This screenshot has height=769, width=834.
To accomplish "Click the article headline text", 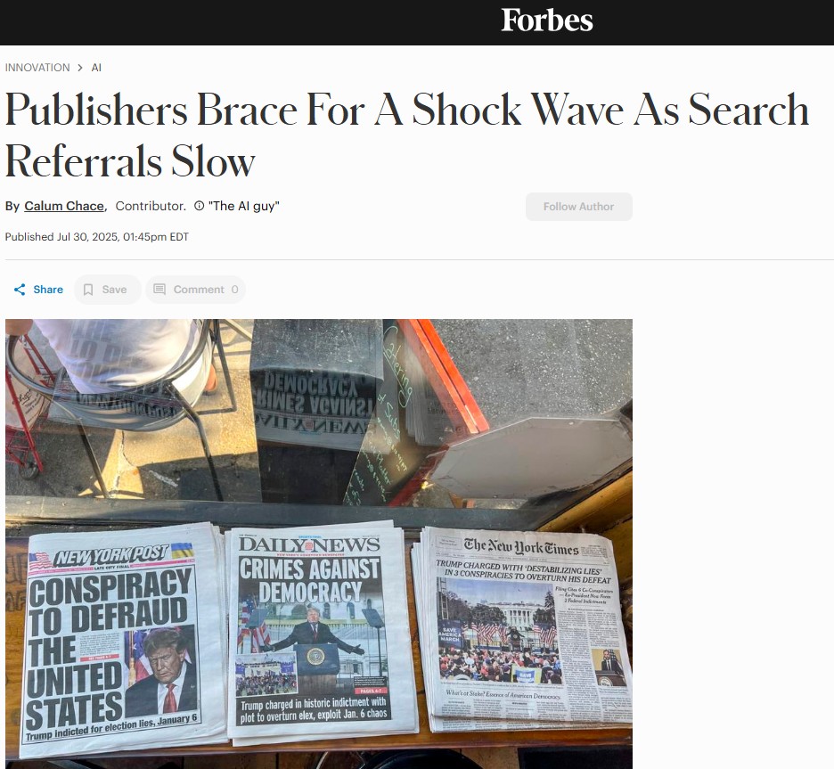I will click(406, 135).
